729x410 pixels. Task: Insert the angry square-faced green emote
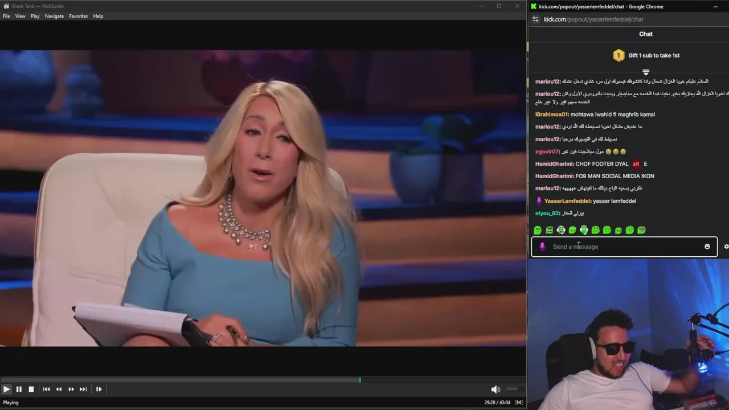550,230
